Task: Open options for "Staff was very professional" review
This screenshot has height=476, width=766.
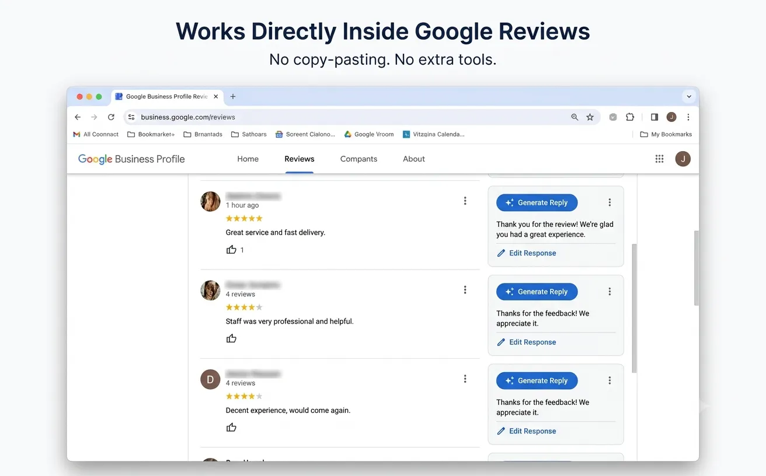Action: pyautogui.click(x=465, y=290)
